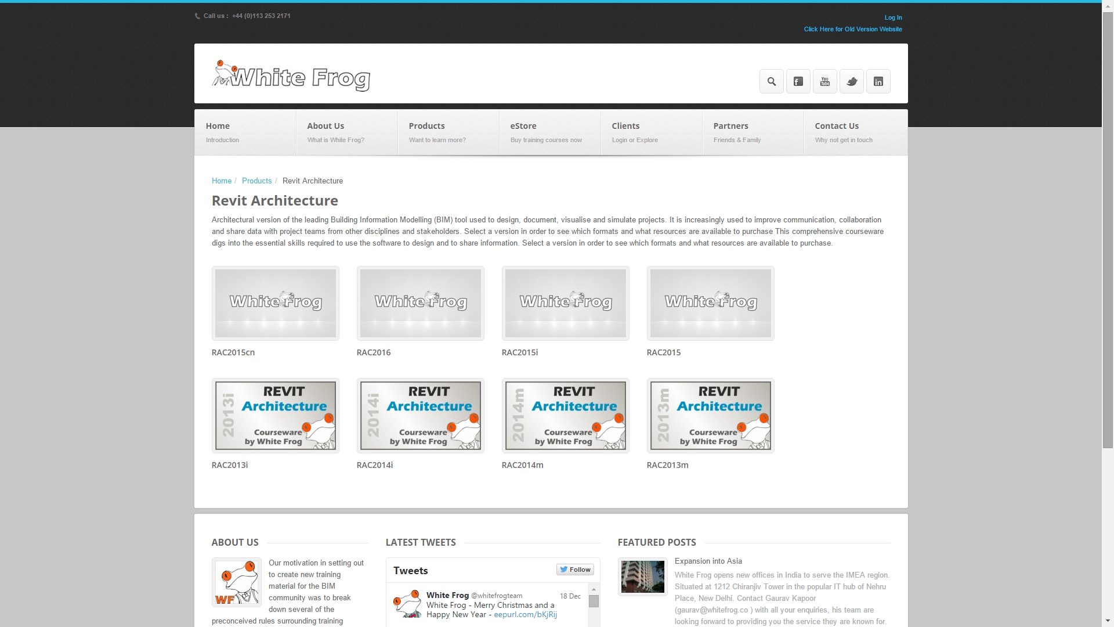The height and width of the screenshot is (627, 1114).
Task: Click the White Frog tweet avatar
Action: (x=407, y=604)
